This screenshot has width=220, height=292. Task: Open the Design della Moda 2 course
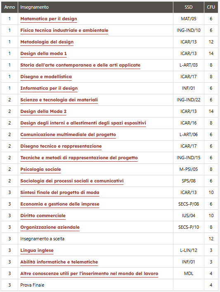pos(43,111)
